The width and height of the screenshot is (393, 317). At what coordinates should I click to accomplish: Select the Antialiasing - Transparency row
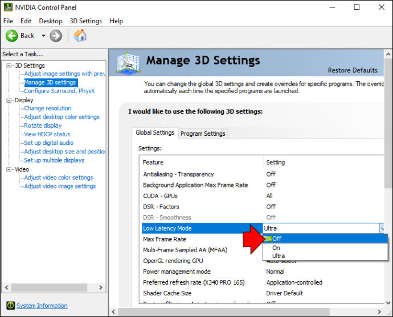263,174
